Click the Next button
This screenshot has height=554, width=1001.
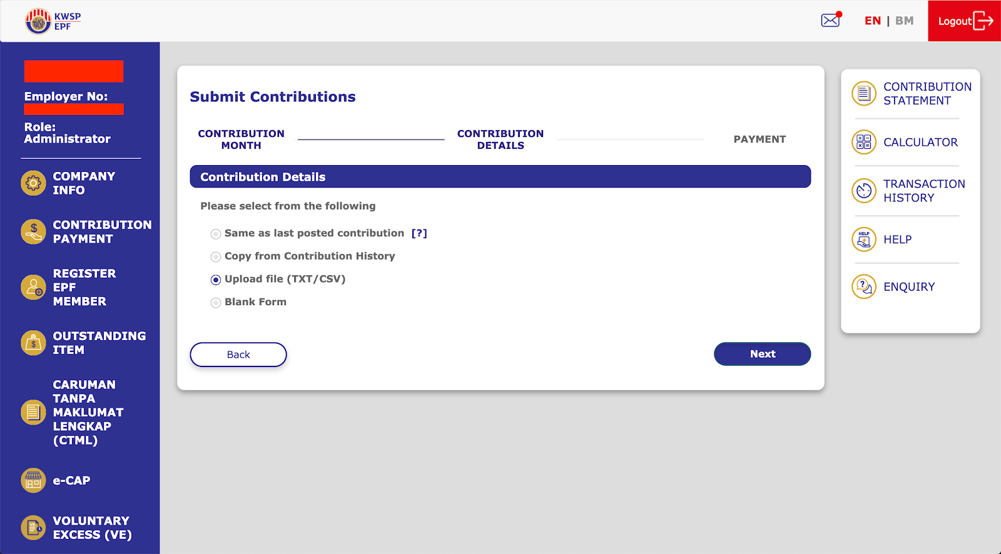[x=762, y=354]
